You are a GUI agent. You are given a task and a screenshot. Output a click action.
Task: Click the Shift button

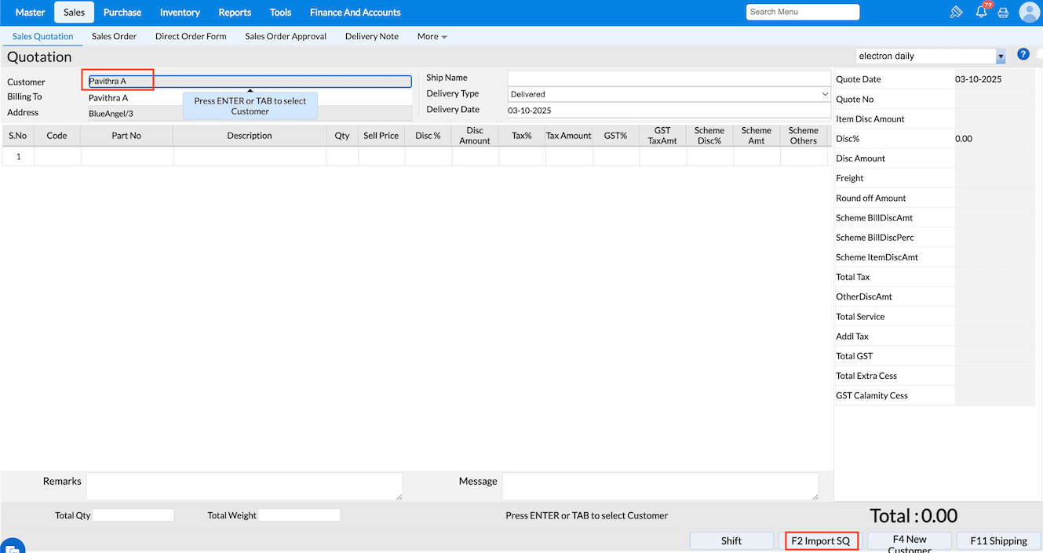(x=731, y=540)
